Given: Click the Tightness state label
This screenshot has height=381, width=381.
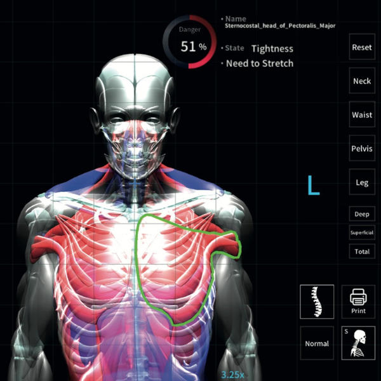Looking at the screenshot, I should coord(272,48).
